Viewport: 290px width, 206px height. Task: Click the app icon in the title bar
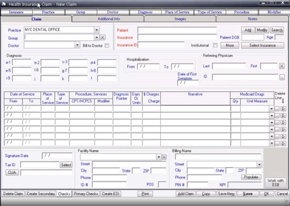click(4, 3)
